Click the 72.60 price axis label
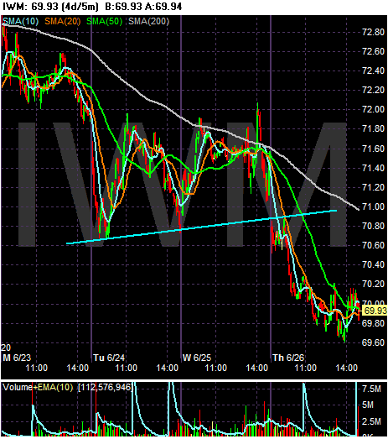Viewport: 388px width, 439px height. tap(373, 51)
